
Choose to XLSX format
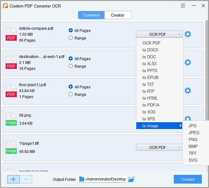[159, 64]
